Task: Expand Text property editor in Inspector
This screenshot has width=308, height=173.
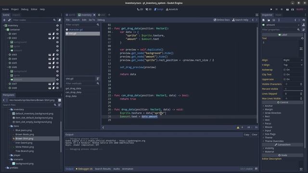Action: click(301, 49)
